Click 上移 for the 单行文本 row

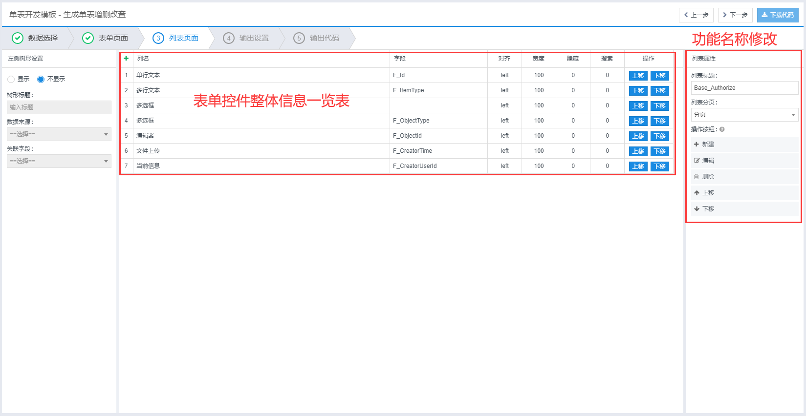[638, 76]
